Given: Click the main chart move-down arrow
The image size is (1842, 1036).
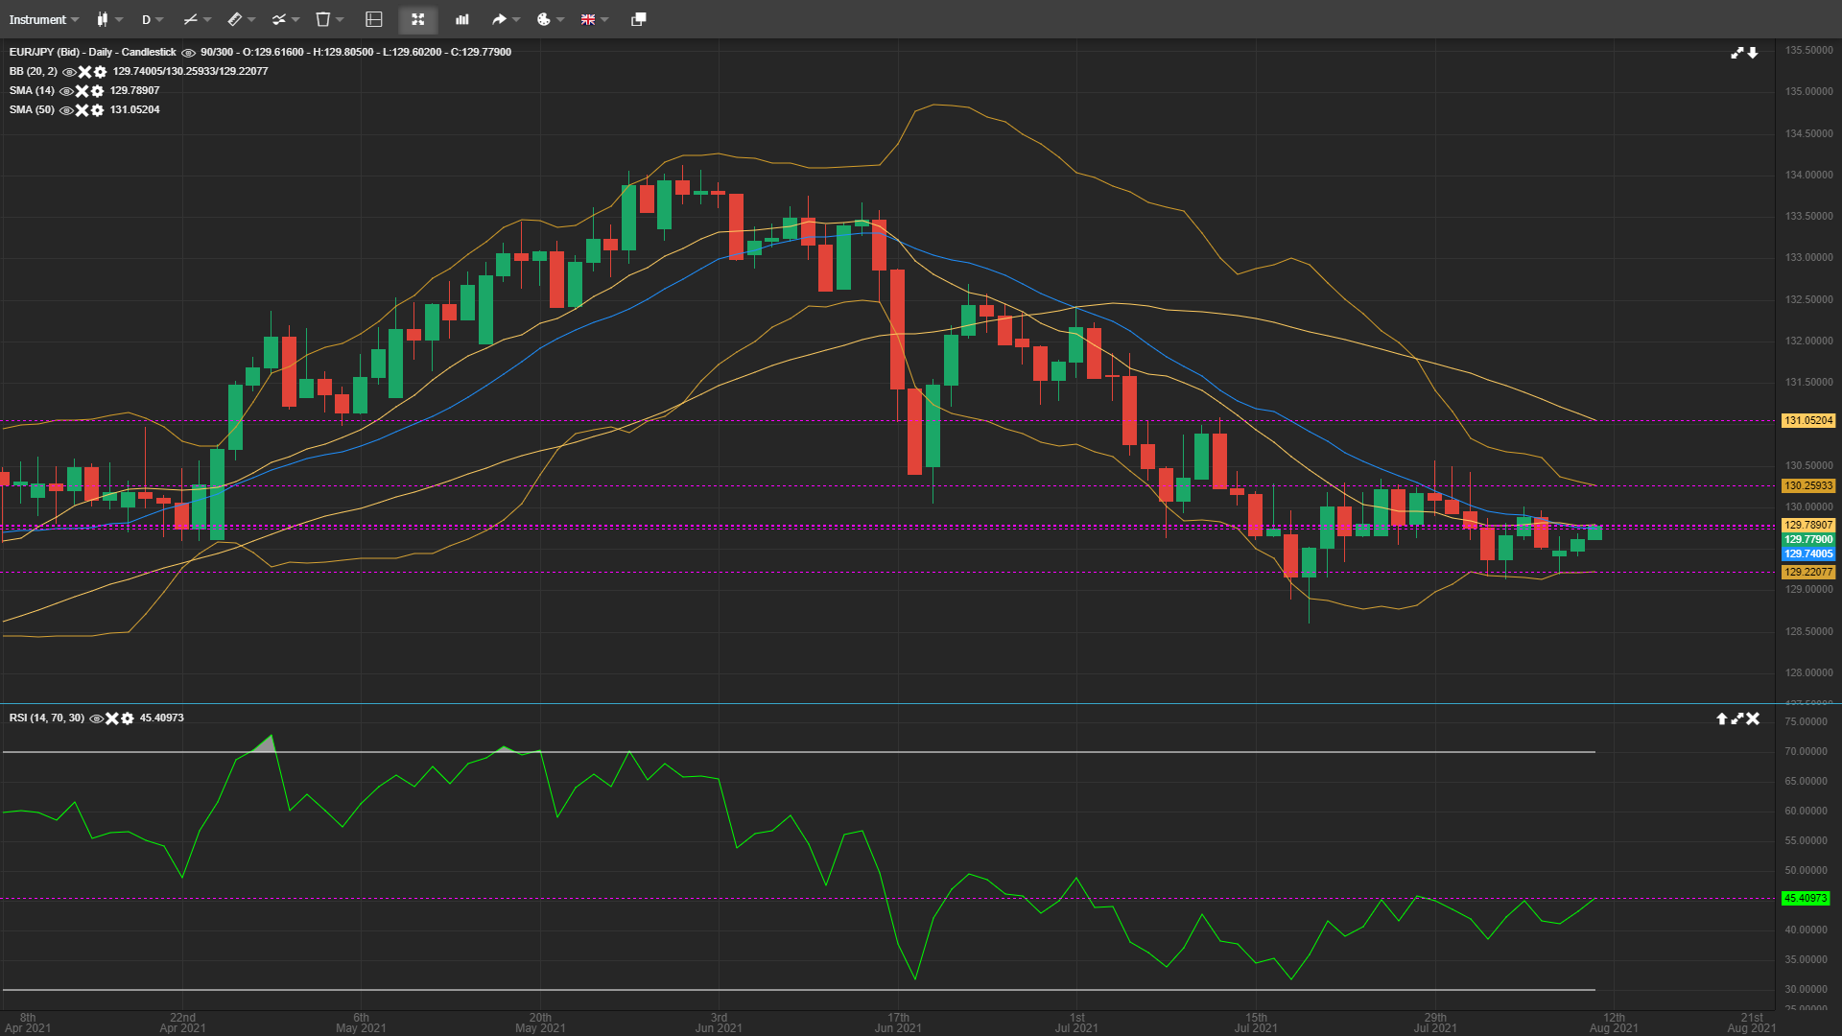Looking at the screenshot, I should click(x=1753, y=53).
